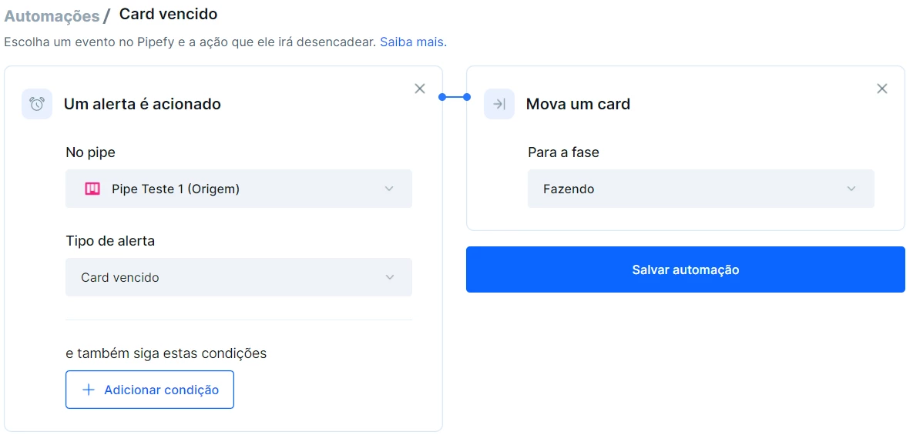Select the 'Um alerta é acionado' heading
This screenshot has width=913, height=435.
tap(142, 104)
